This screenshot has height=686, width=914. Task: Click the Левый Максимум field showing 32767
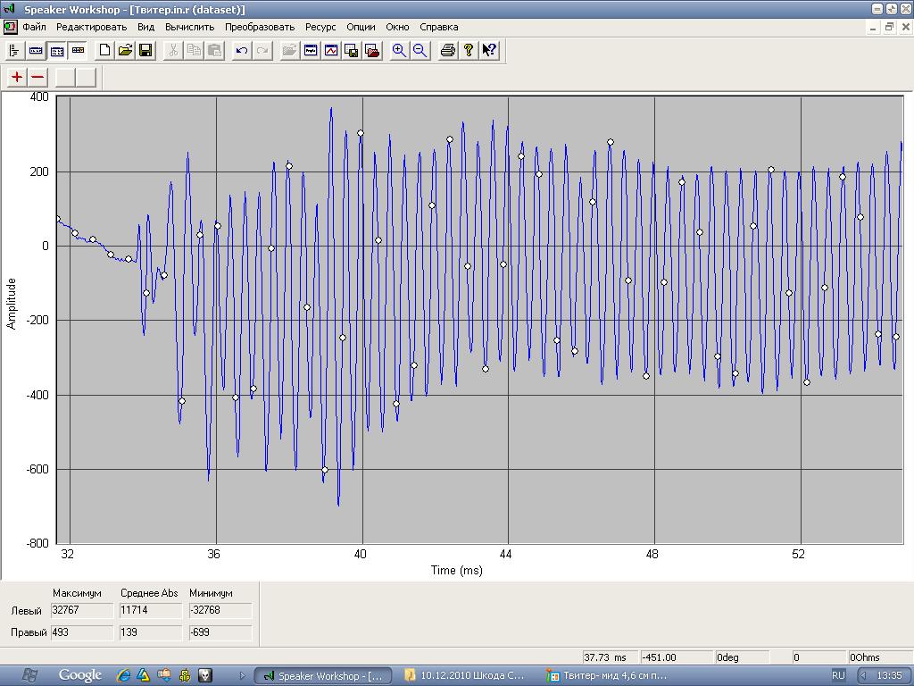click(81, 611)
